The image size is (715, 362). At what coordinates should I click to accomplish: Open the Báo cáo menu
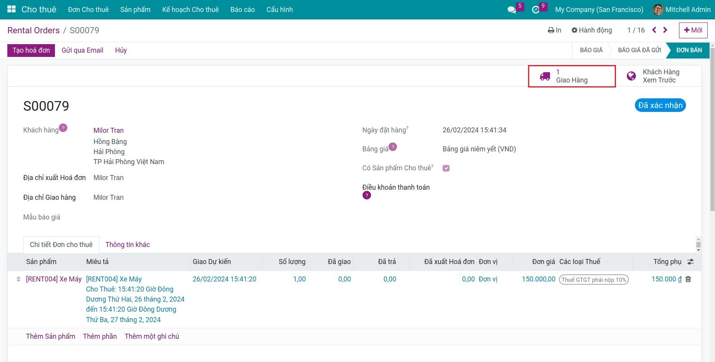pyautogui.click(x=242, y=10)
